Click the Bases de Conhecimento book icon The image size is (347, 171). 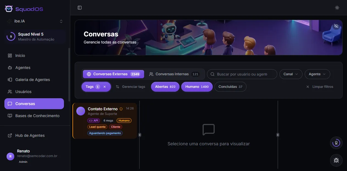tap(10, 116)
